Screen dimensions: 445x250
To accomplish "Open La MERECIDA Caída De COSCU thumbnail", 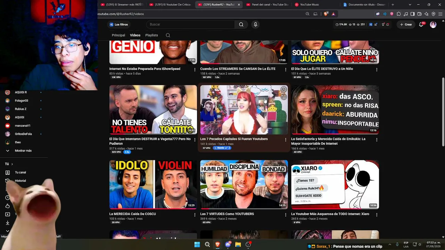I will [x=153, y=184].
